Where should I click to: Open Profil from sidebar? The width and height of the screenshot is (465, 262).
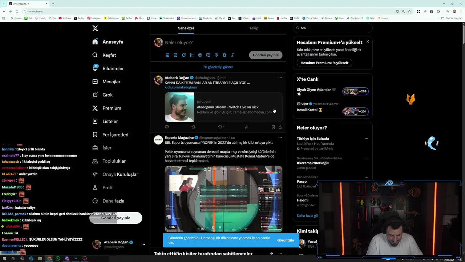tap(103, 187)
